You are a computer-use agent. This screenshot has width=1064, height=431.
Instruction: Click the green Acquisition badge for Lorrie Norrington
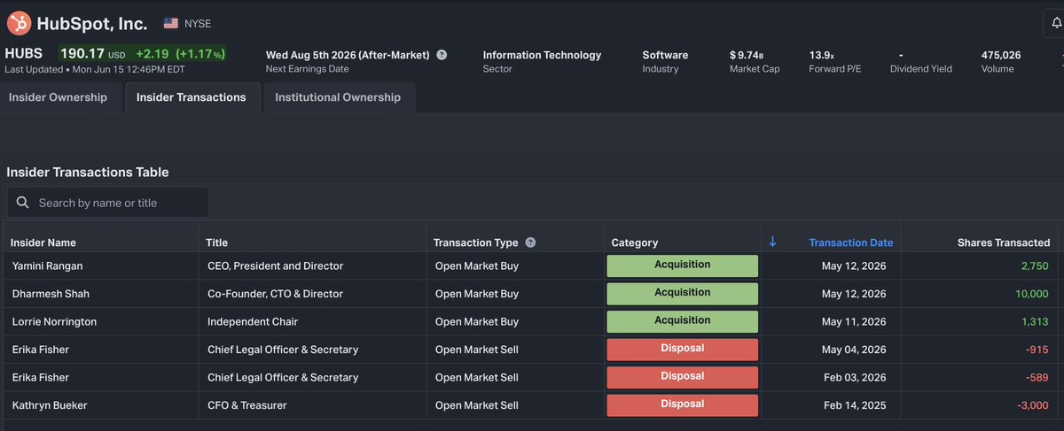[x=683, y=321]
